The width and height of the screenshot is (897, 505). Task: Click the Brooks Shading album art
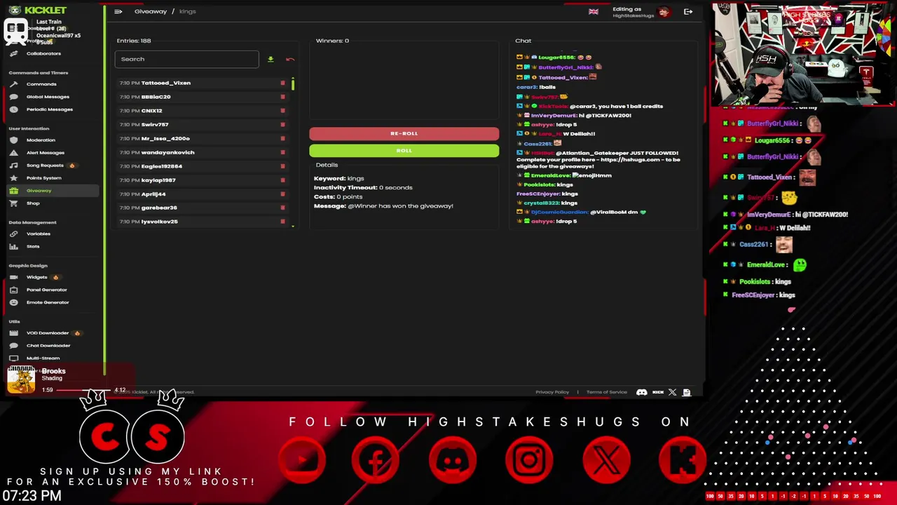tap(21, 379)
